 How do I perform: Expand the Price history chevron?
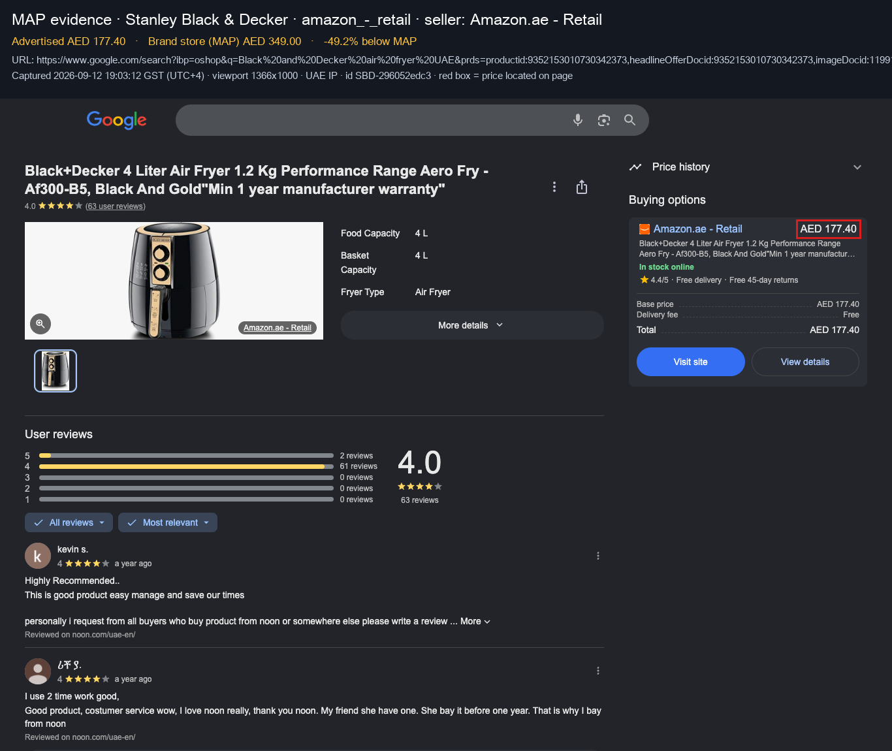point(857,167)
